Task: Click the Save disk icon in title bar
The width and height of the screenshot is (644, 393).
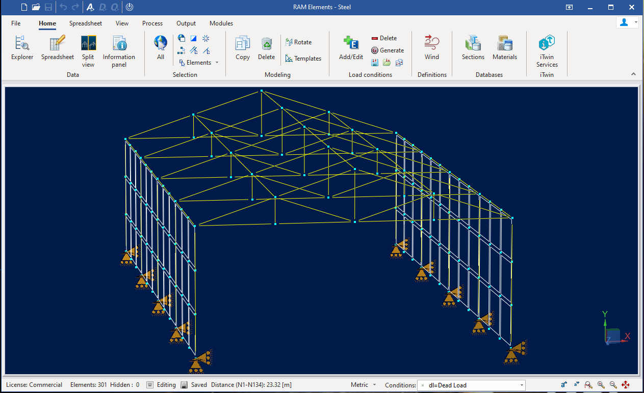Action: point(48,7)
